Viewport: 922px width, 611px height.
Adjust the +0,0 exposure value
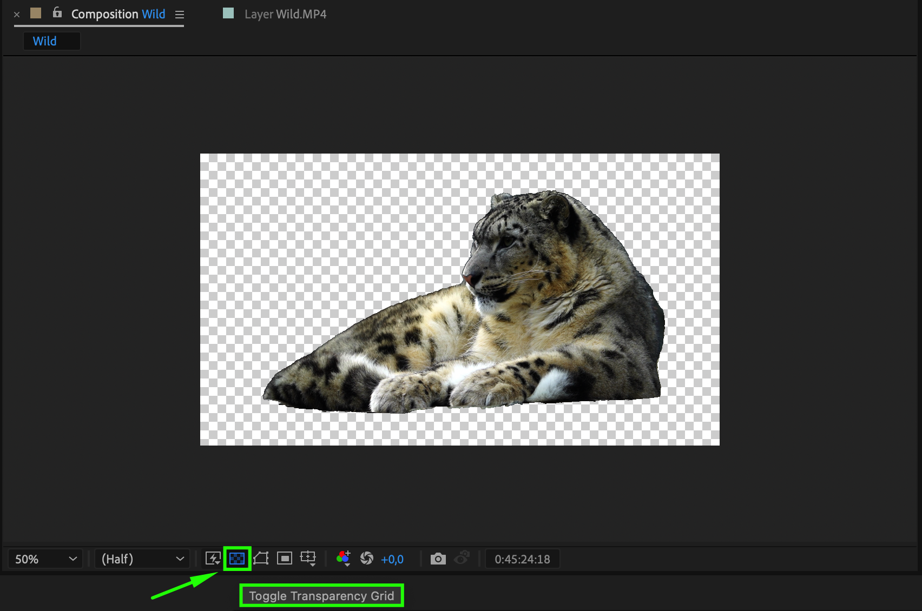(x=392, y=560)
